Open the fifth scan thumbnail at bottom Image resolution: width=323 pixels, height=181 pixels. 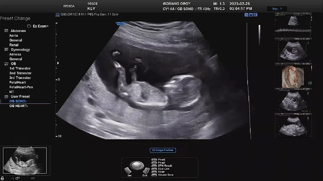coord(293,125)
